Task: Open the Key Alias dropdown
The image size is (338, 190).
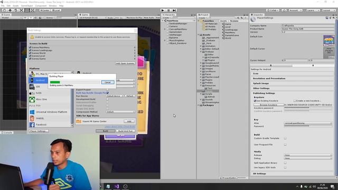Action: coord(308,123)
